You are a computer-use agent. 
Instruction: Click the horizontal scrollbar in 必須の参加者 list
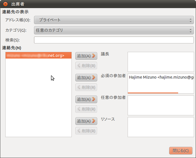click(x=153, y=93)
